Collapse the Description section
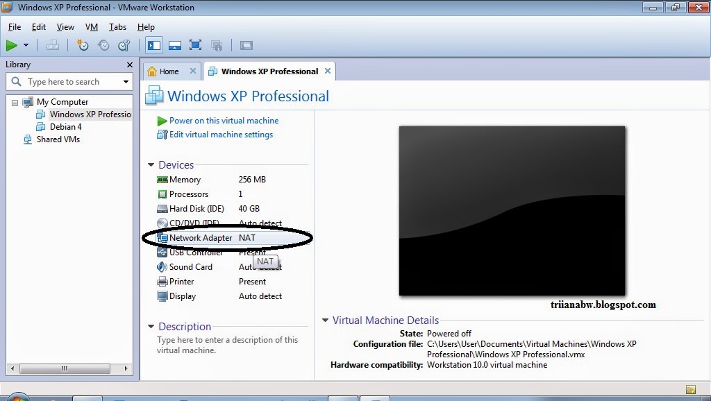 point(151,326)
